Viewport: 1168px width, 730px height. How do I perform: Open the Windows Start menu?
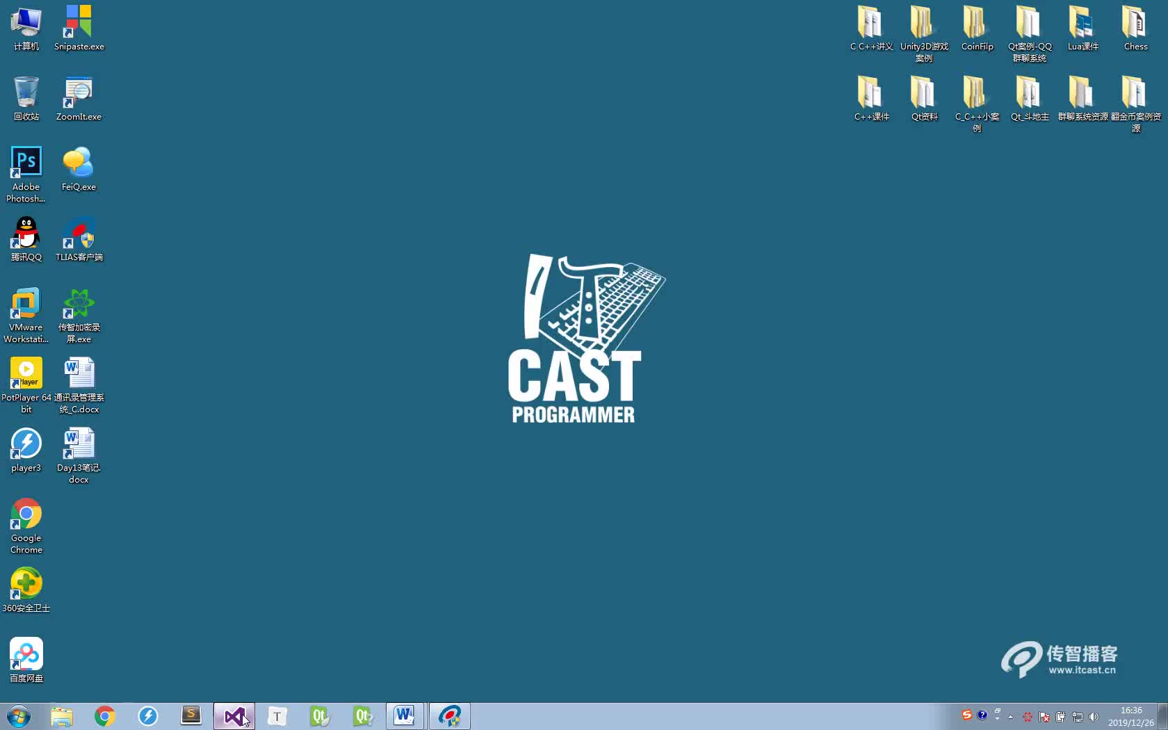coord(19,716)
